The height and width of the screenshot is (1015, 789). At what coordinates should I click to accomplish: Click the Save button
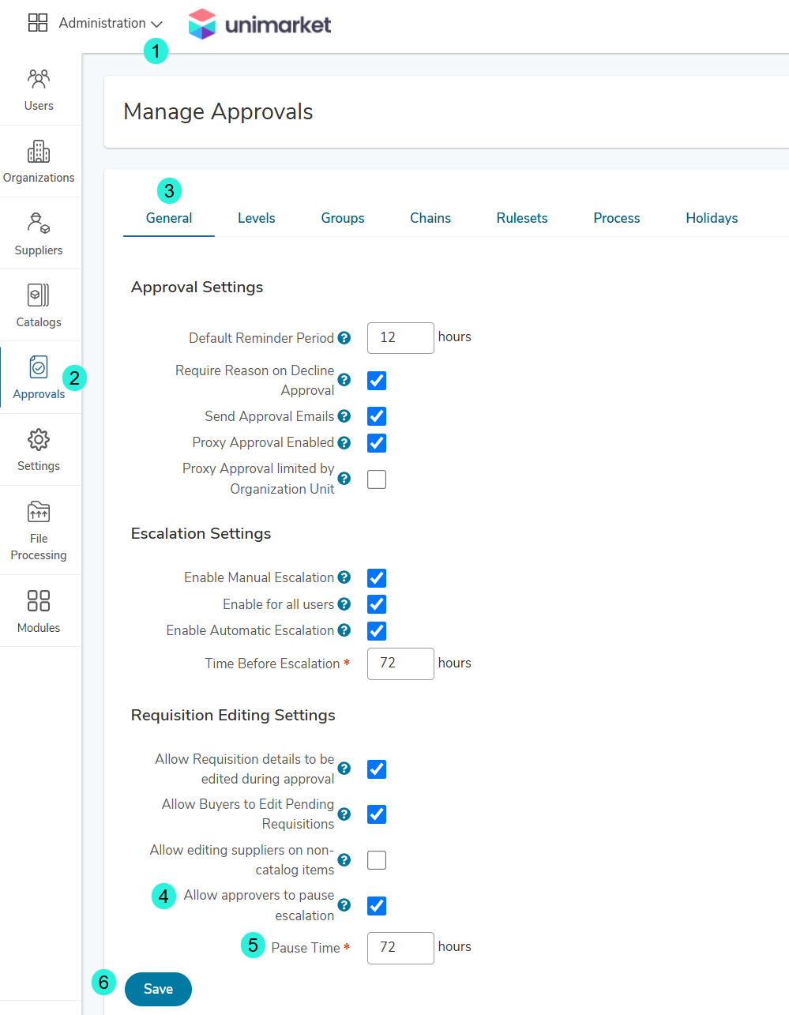(x=158, y=989)
